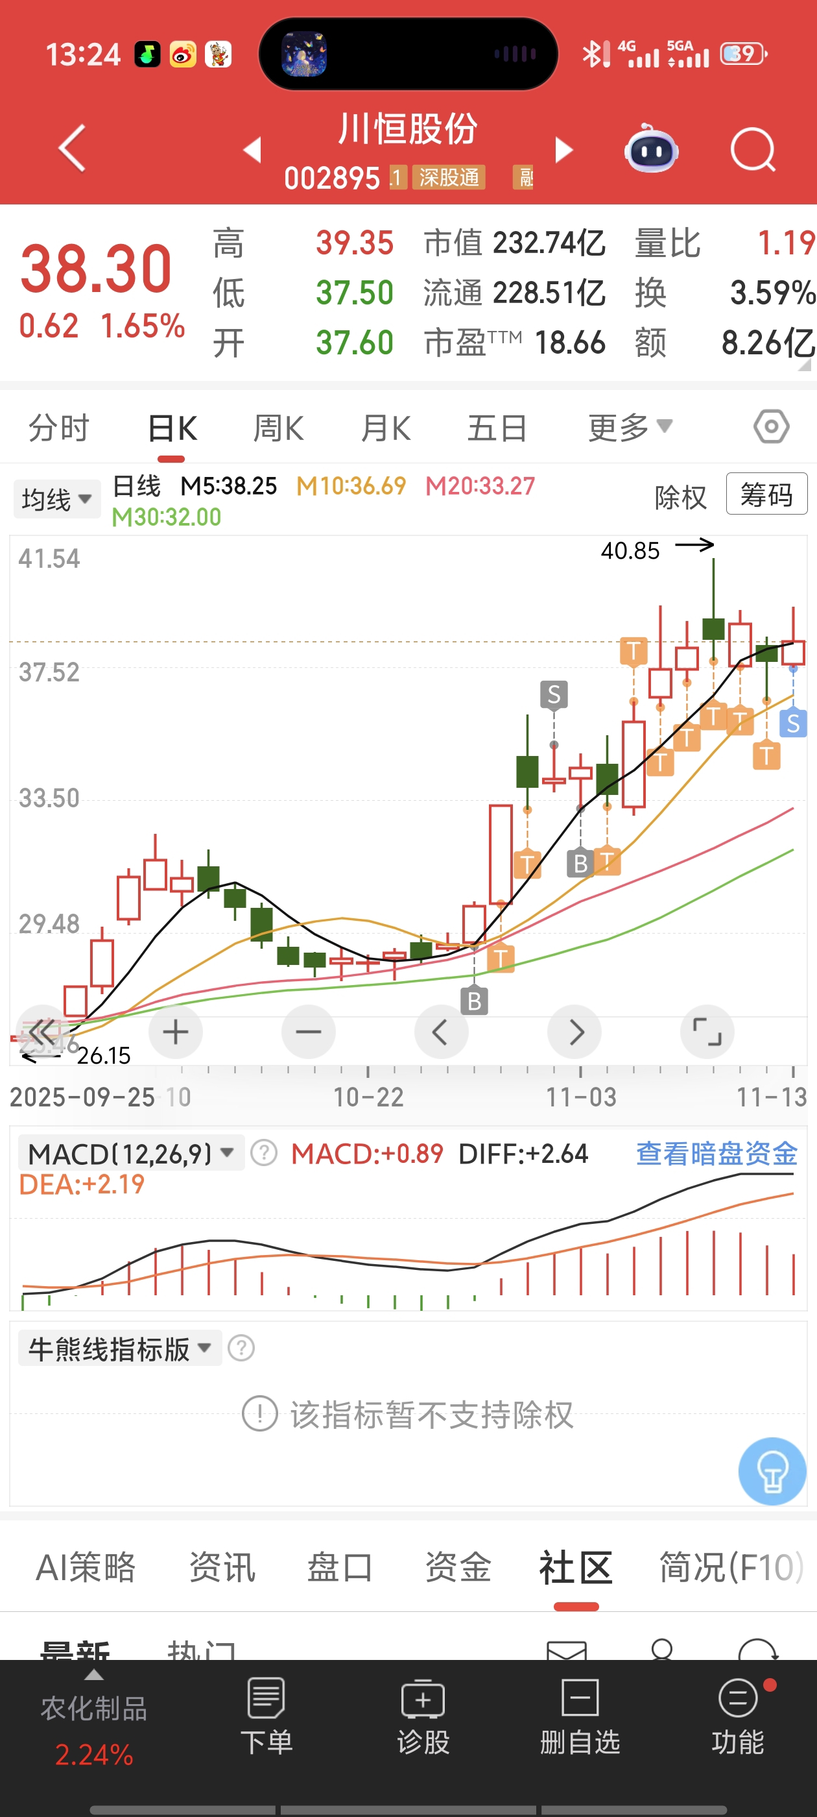Open 资讯 news tab
The image size is (817, 1817).
[x=222, y=1567]
